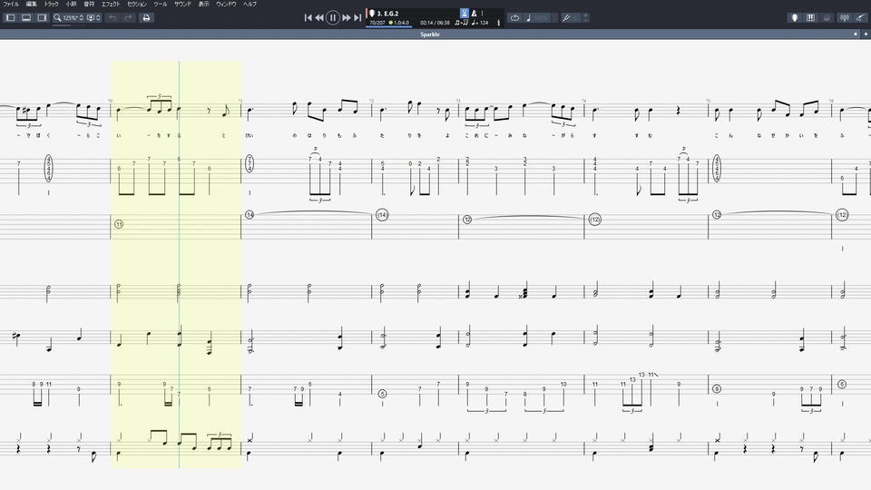
Task: Open the セクション menu
Action: pos(137,4)
